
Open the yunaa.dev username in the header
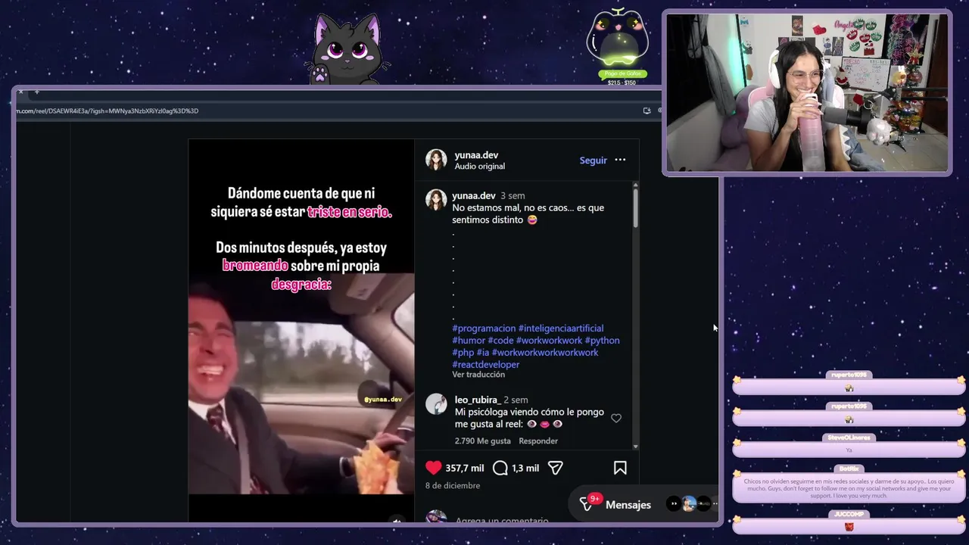tap(476, 154)
